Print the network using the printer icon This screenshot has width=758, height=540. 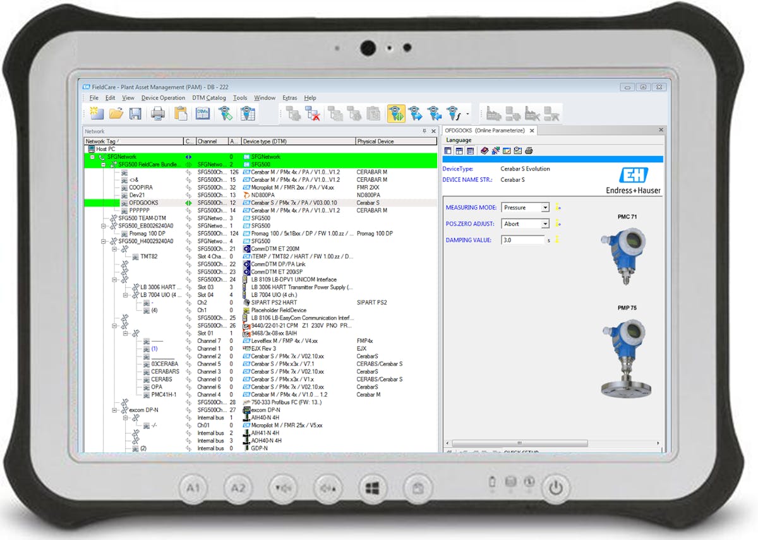tap(157, 114)
